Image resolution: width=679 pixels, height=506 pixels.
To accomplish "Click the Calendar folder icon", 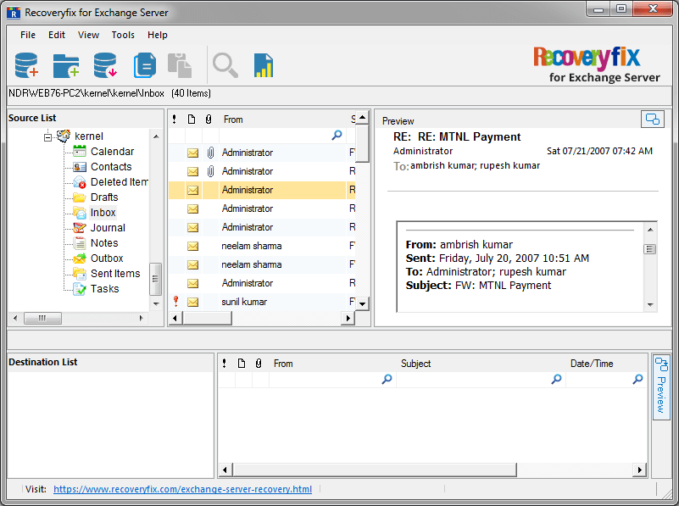I will pyautogui.click(x=80, y=151).
